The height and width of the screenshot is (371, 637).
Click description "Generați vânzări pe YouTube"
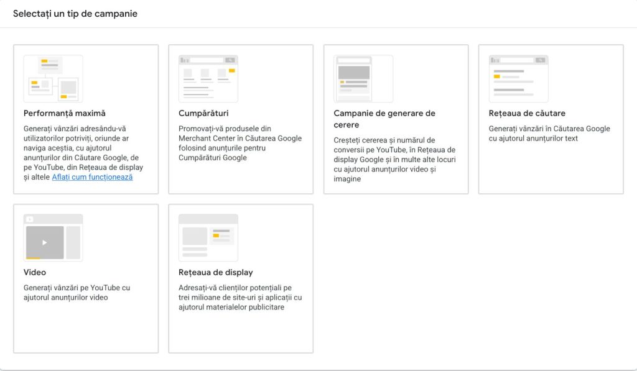click(x=77, y=293)
